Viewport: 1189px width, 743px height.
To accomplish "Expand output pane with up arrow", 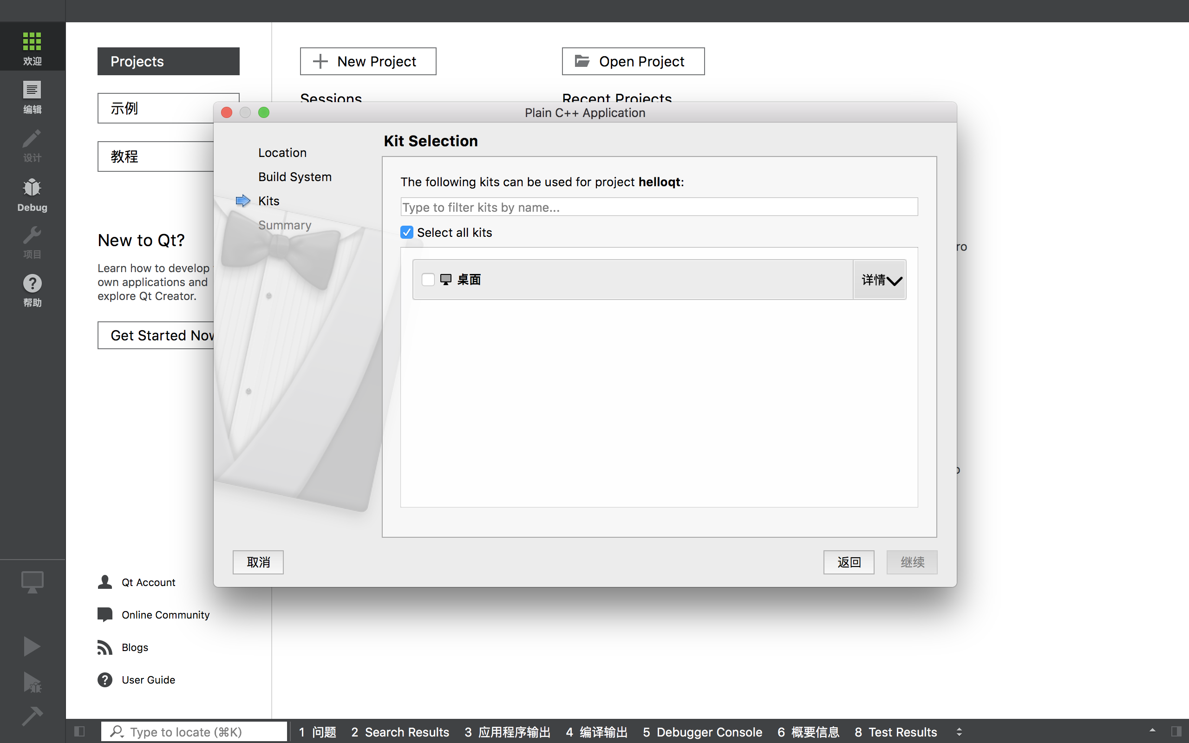I will pos(1152,731).
